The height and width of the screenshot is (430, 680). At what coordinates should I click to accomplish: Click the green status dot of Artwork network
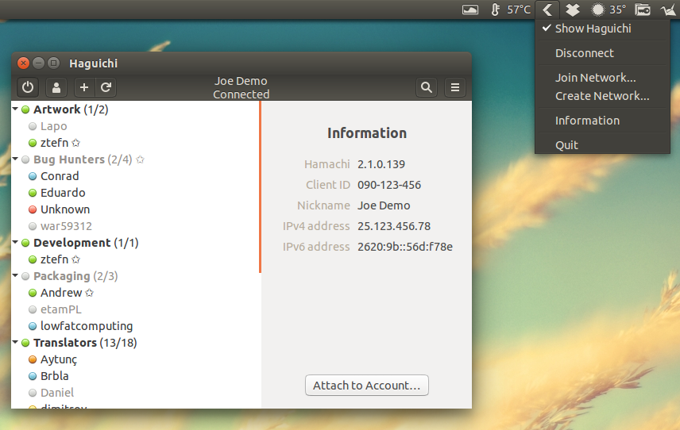(25, 109)
